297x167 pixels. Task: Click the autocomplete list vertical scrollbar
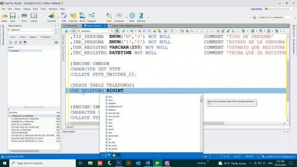pos(201,123)
